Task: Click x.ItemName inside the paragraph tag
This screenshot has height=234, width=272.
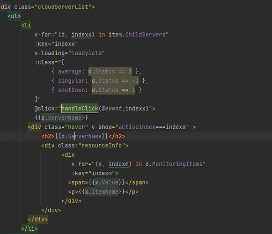Action: tap(102, 192)
